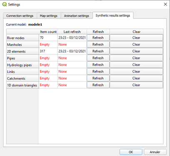
Task: Select the Pipes row header
Action: pos(22,58)
